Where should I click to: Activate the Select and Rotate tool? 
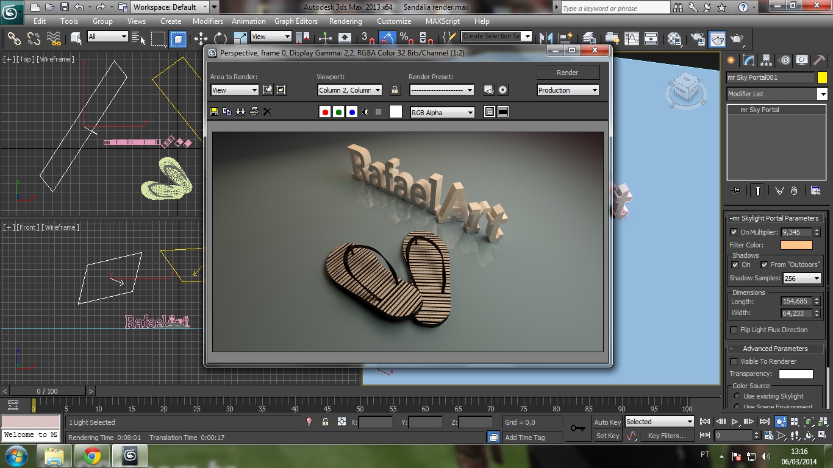pos(220,38)
